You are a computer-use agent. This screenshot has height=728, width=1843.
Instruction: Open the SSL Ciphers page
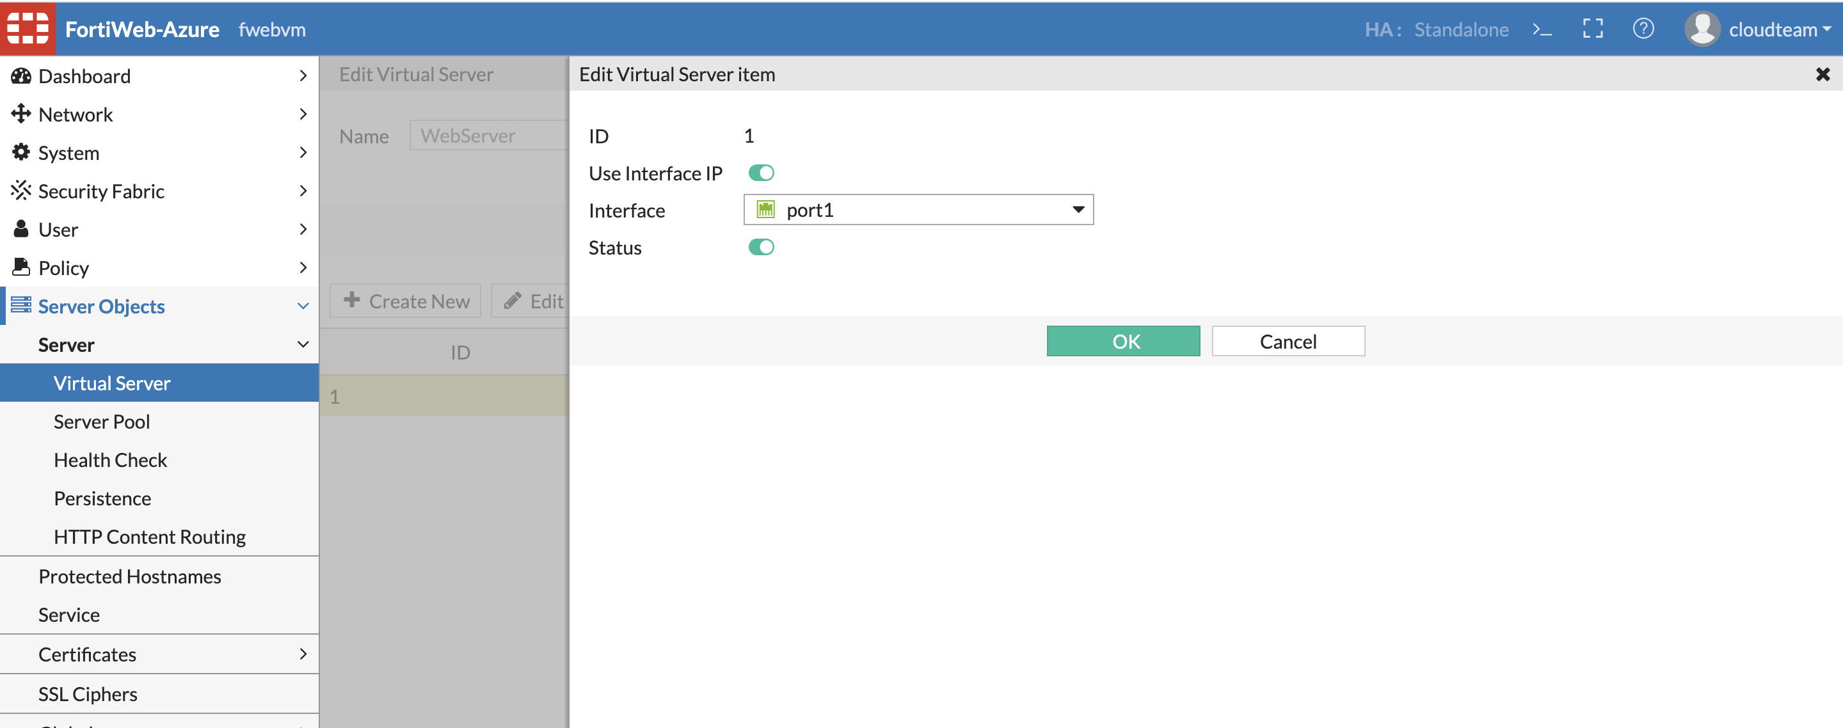[159, 693]
